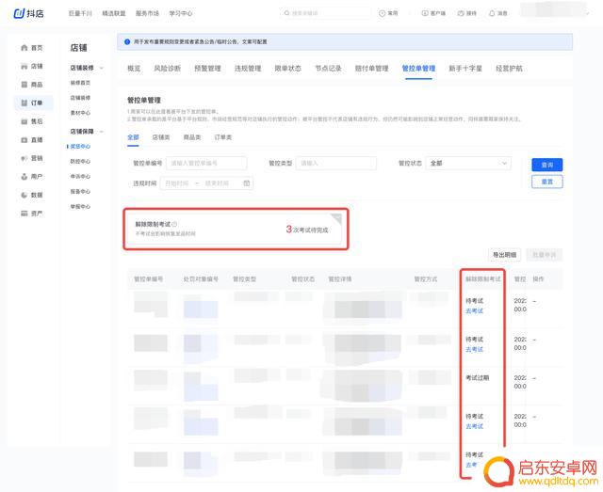This screenshot has width=603, height=492.
Task: Collapse the 店铺保障 submenu group
Action: [x=102, y=132]
